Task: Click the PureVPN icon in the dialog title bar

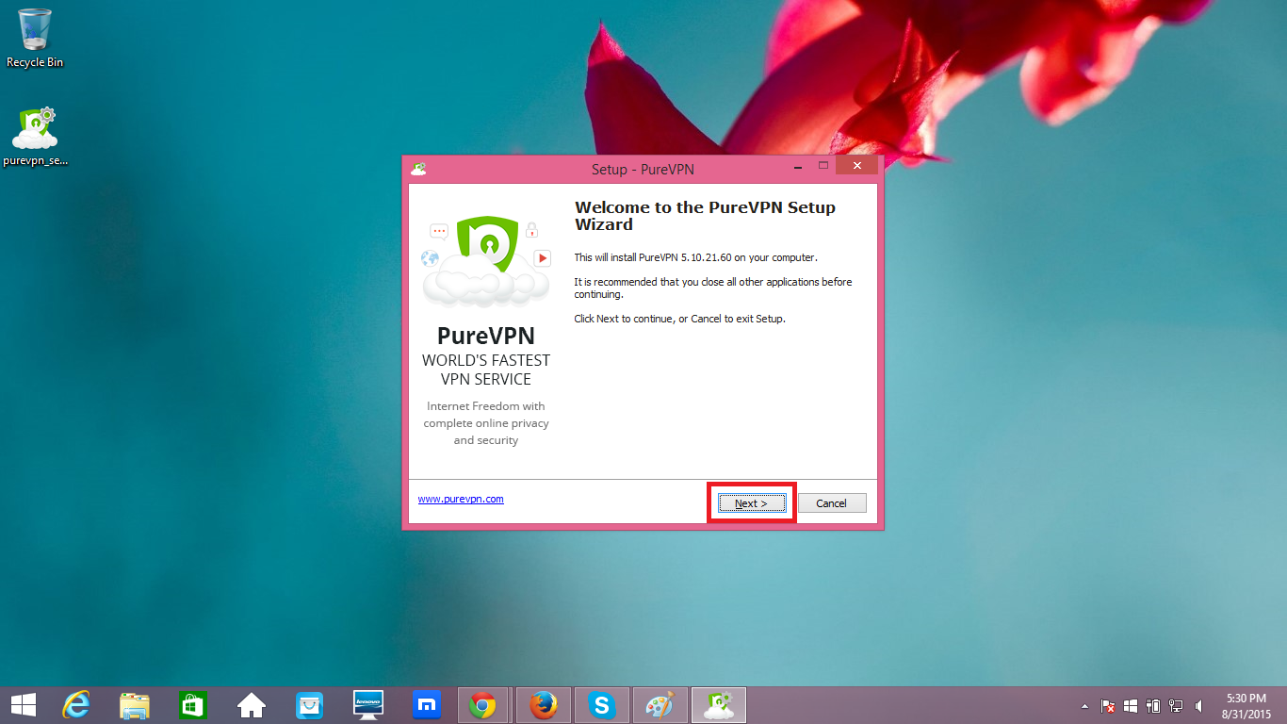Action: tap(418, 169)
